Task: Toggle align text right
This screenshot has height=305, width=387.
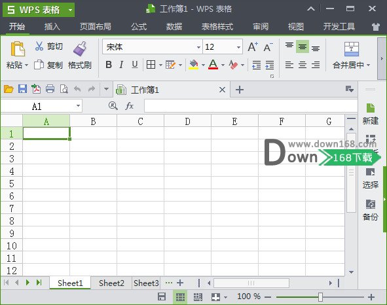Action: (x=316, y=65)
